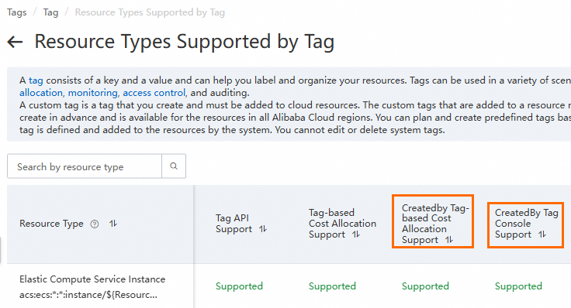Sort Createdby Tag-based Cost Allocation Support column
Image resolution: width=571 pixels, height=308 pixels.
(449, 240)
